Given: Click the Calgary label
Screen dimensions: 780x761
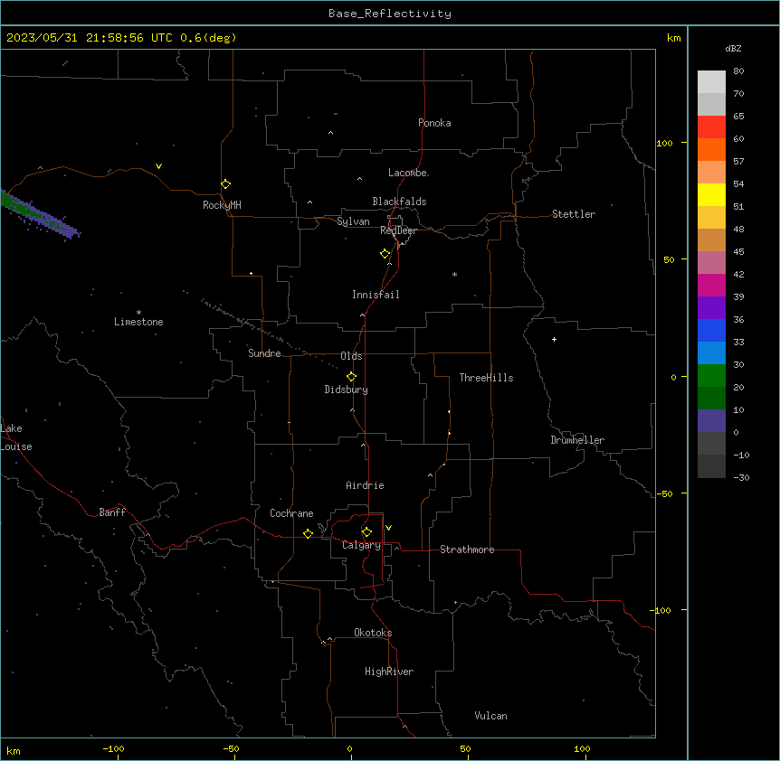Looking at the screenshot, I should [x=361, y=545].
